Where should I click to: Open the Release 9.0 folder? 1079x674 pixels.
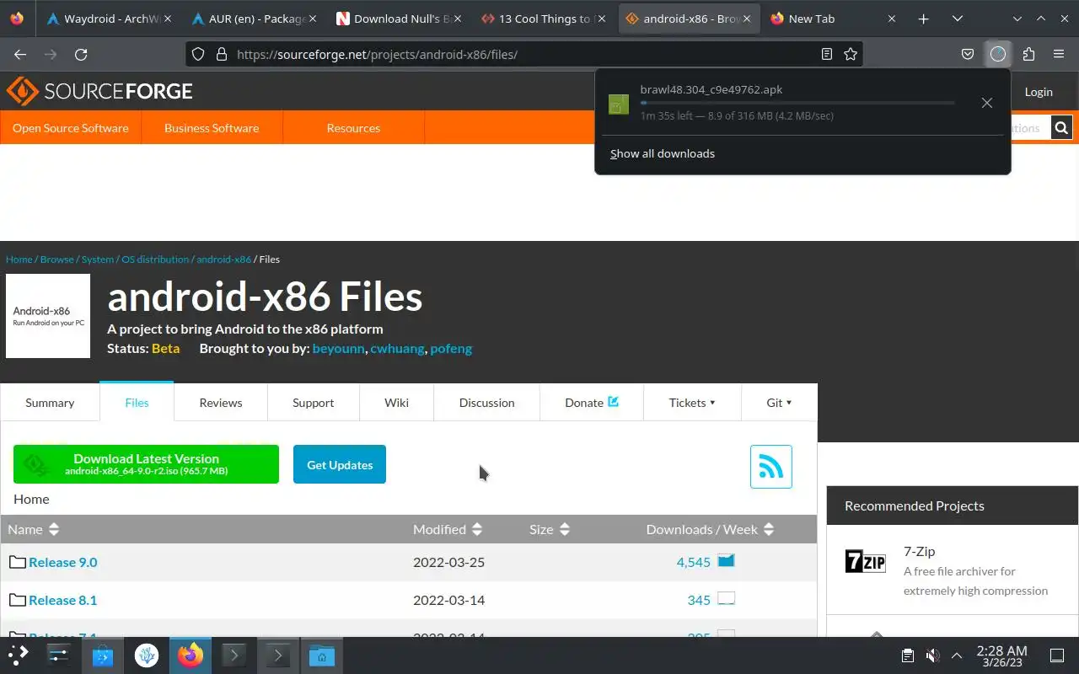pyautogui.click(x=63, y=562)
